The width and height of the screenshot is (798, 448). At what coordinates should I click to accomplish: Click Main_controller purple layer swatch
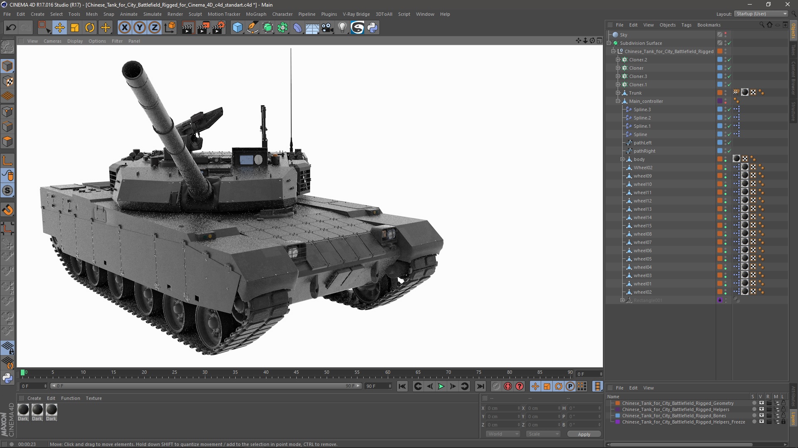click(x=720, y=101)
